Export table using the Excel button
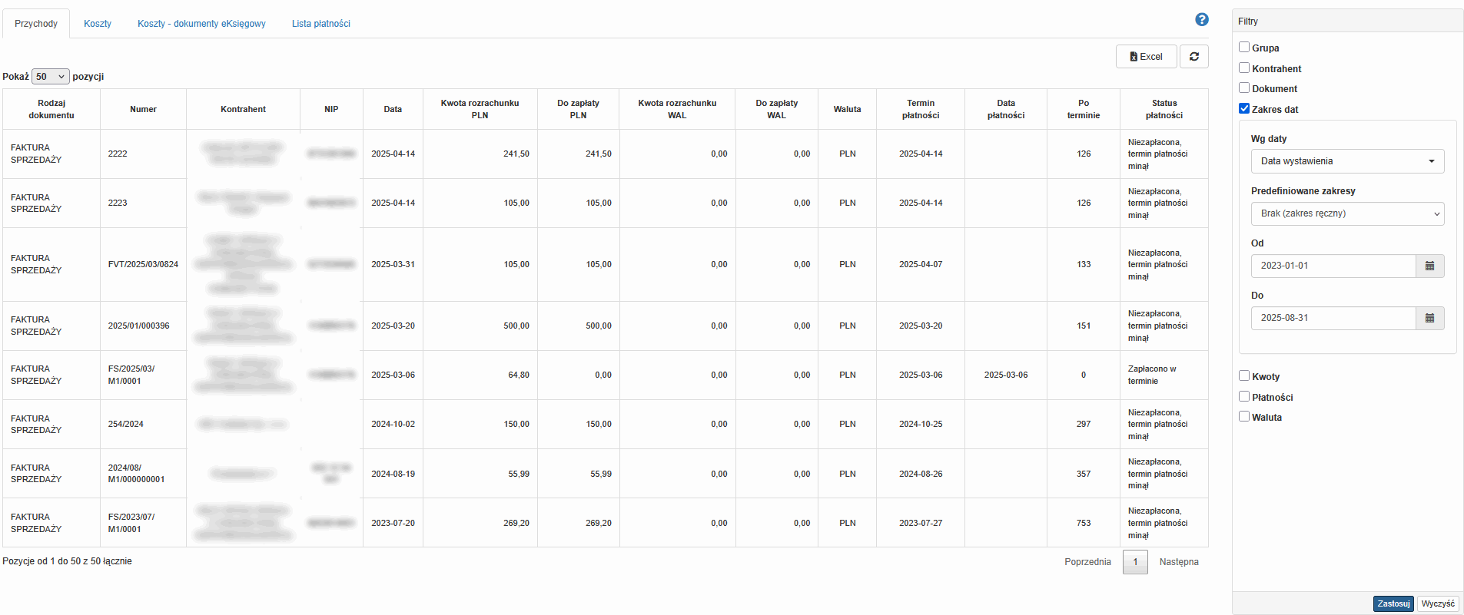1464x615 pixels. 1146,57
